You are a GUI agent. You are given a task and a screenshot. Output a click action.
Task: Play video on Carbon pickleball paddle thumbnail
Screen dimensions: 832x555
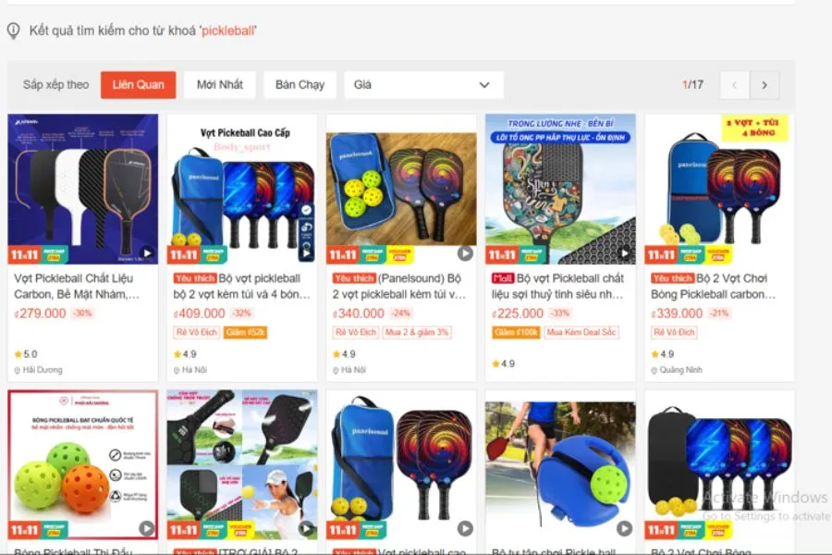click(x=148, y=253)
